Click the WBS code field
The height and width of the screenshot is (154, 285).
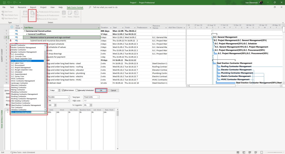point(101,100)
